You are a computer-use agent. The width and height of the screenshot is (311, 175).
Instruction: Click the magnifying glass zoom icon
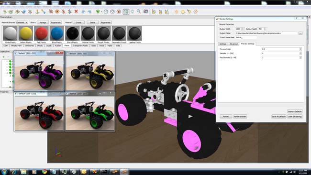click(139, 11)
